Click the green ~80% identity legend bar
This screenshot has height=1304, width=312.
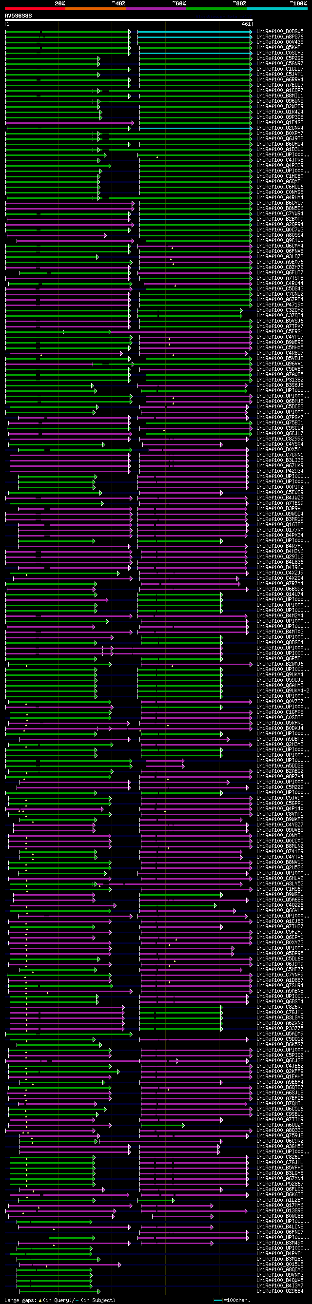point(216,9)
